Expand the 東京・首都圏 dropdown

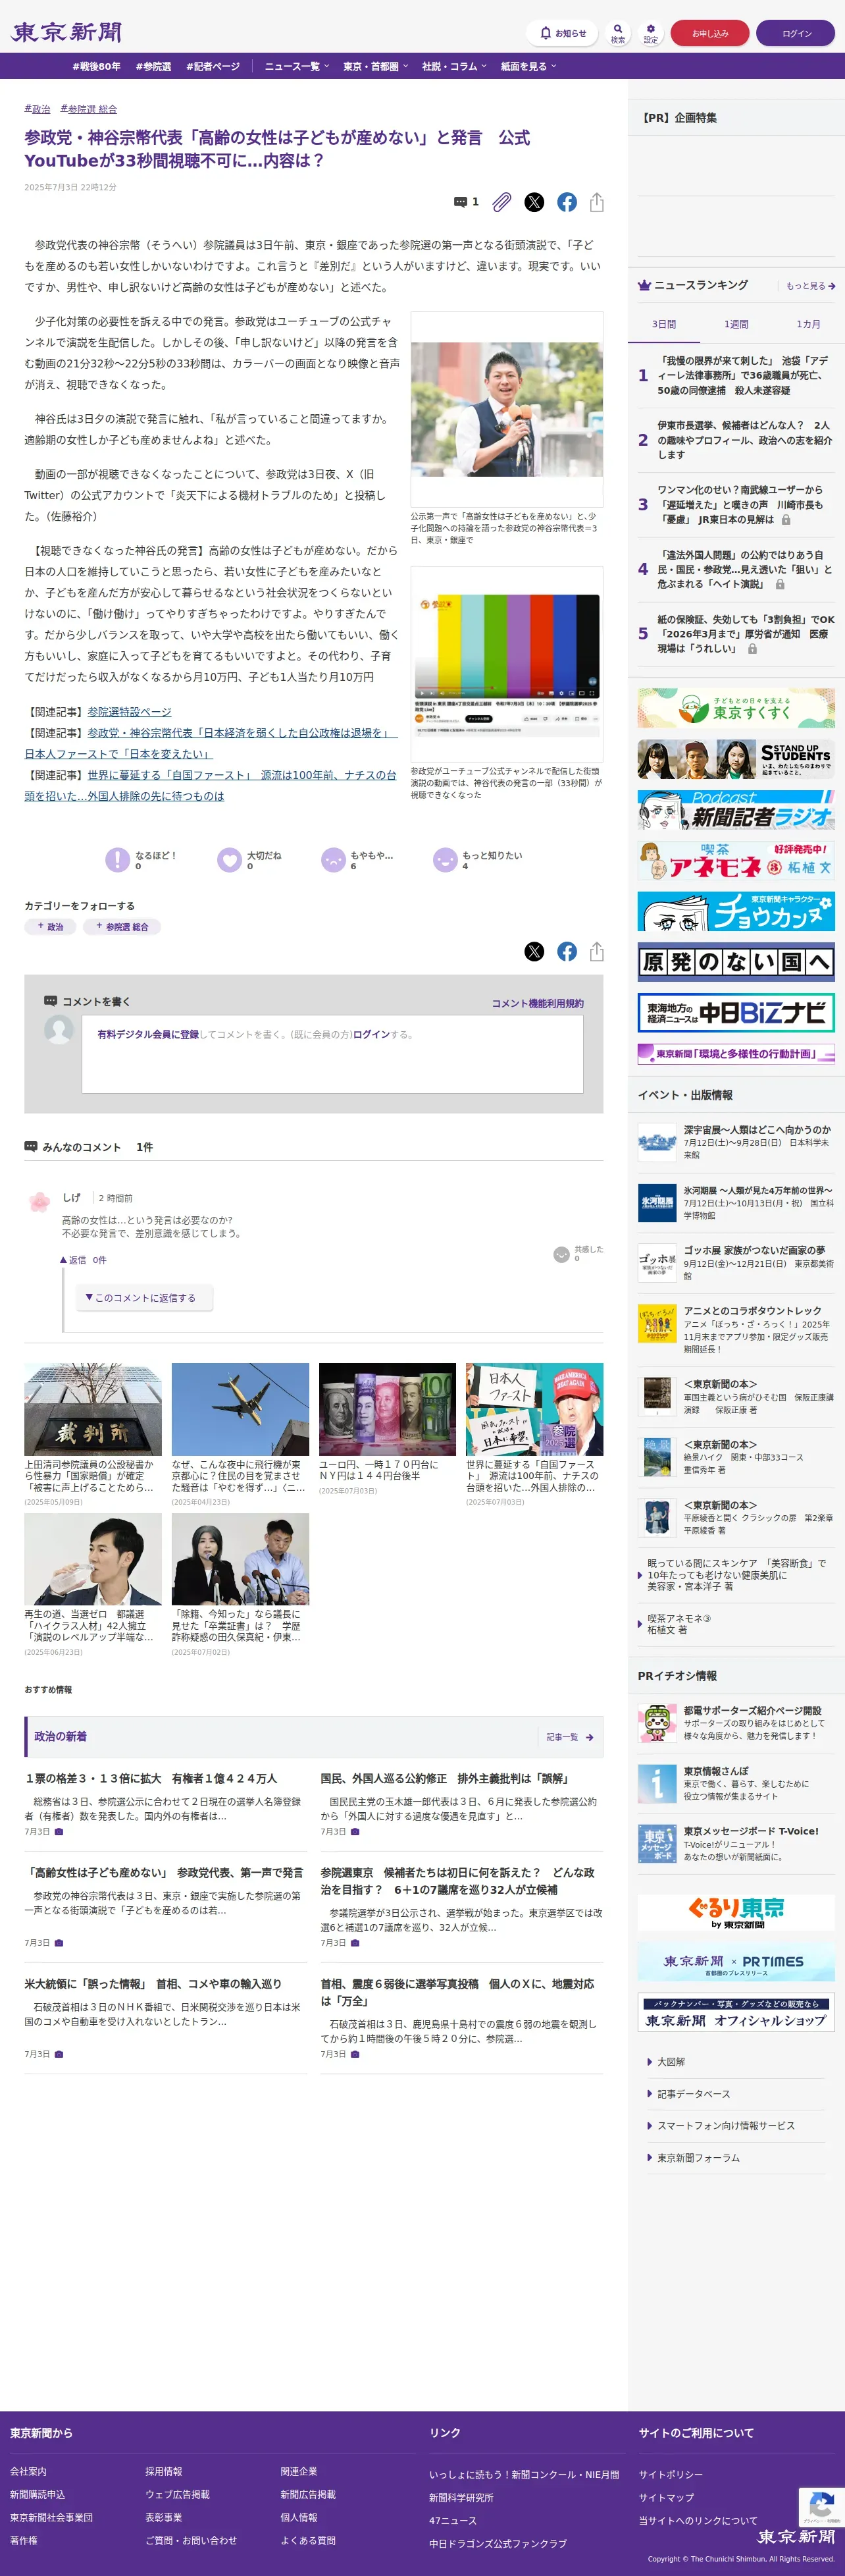(x=375, y=66)
